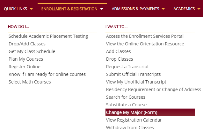View Registration Calendar link
Image resolution: width=203 pixels, height=133 pixels.
(134, 120)
